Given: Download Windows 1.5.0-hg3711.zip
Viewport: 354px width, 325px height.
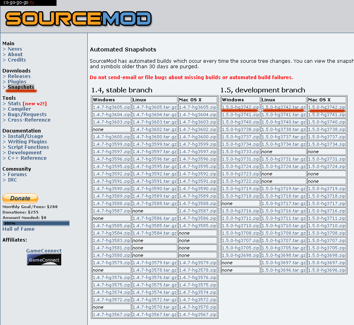Looking at the screenshot, I should [241, 218].
